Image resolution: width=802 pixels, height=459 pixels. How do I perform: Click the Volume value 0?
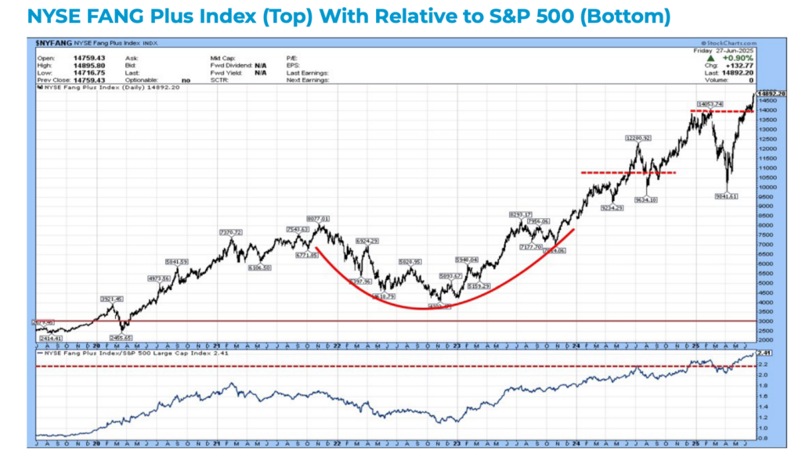tap(751, 81)
